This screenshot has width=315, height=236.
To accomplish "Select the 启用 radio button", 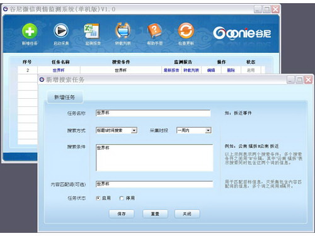I will click(x=98, y=198).
